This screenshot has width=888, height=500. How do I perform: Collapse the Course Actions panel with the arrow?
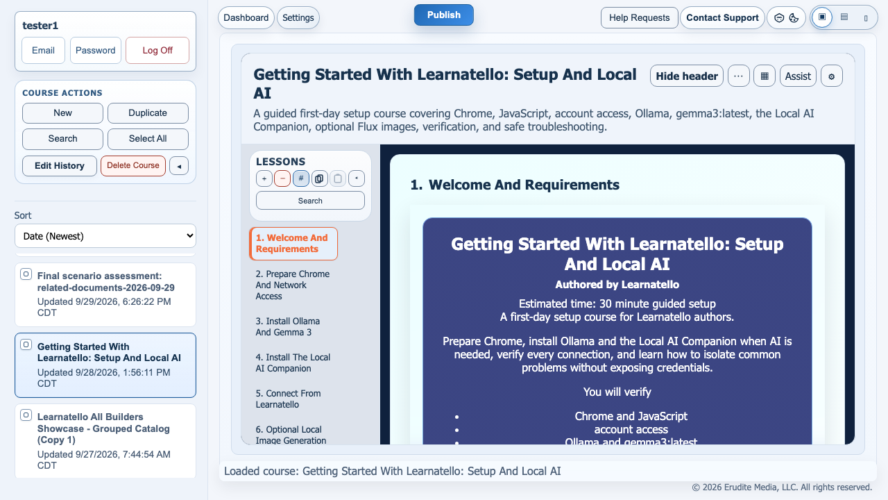point(179,166)
